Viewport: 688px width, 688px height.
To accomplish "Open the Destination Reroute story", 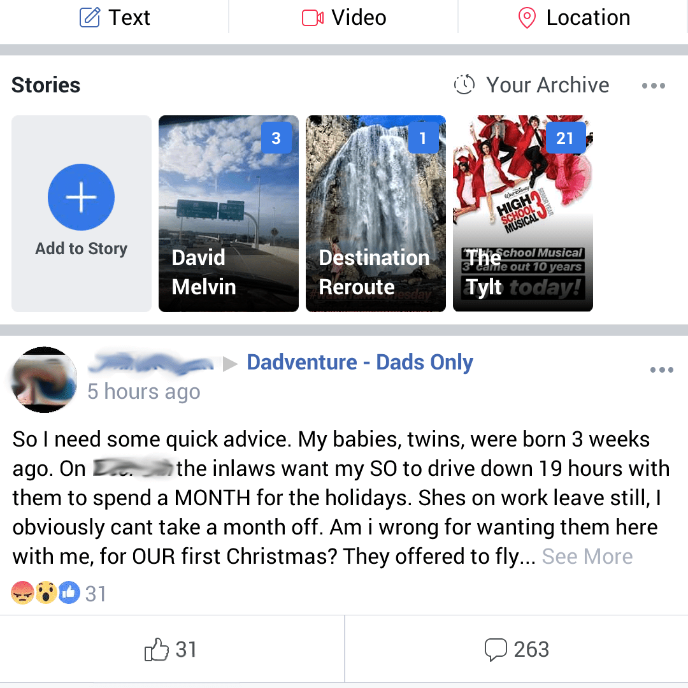I will (376, 213).
